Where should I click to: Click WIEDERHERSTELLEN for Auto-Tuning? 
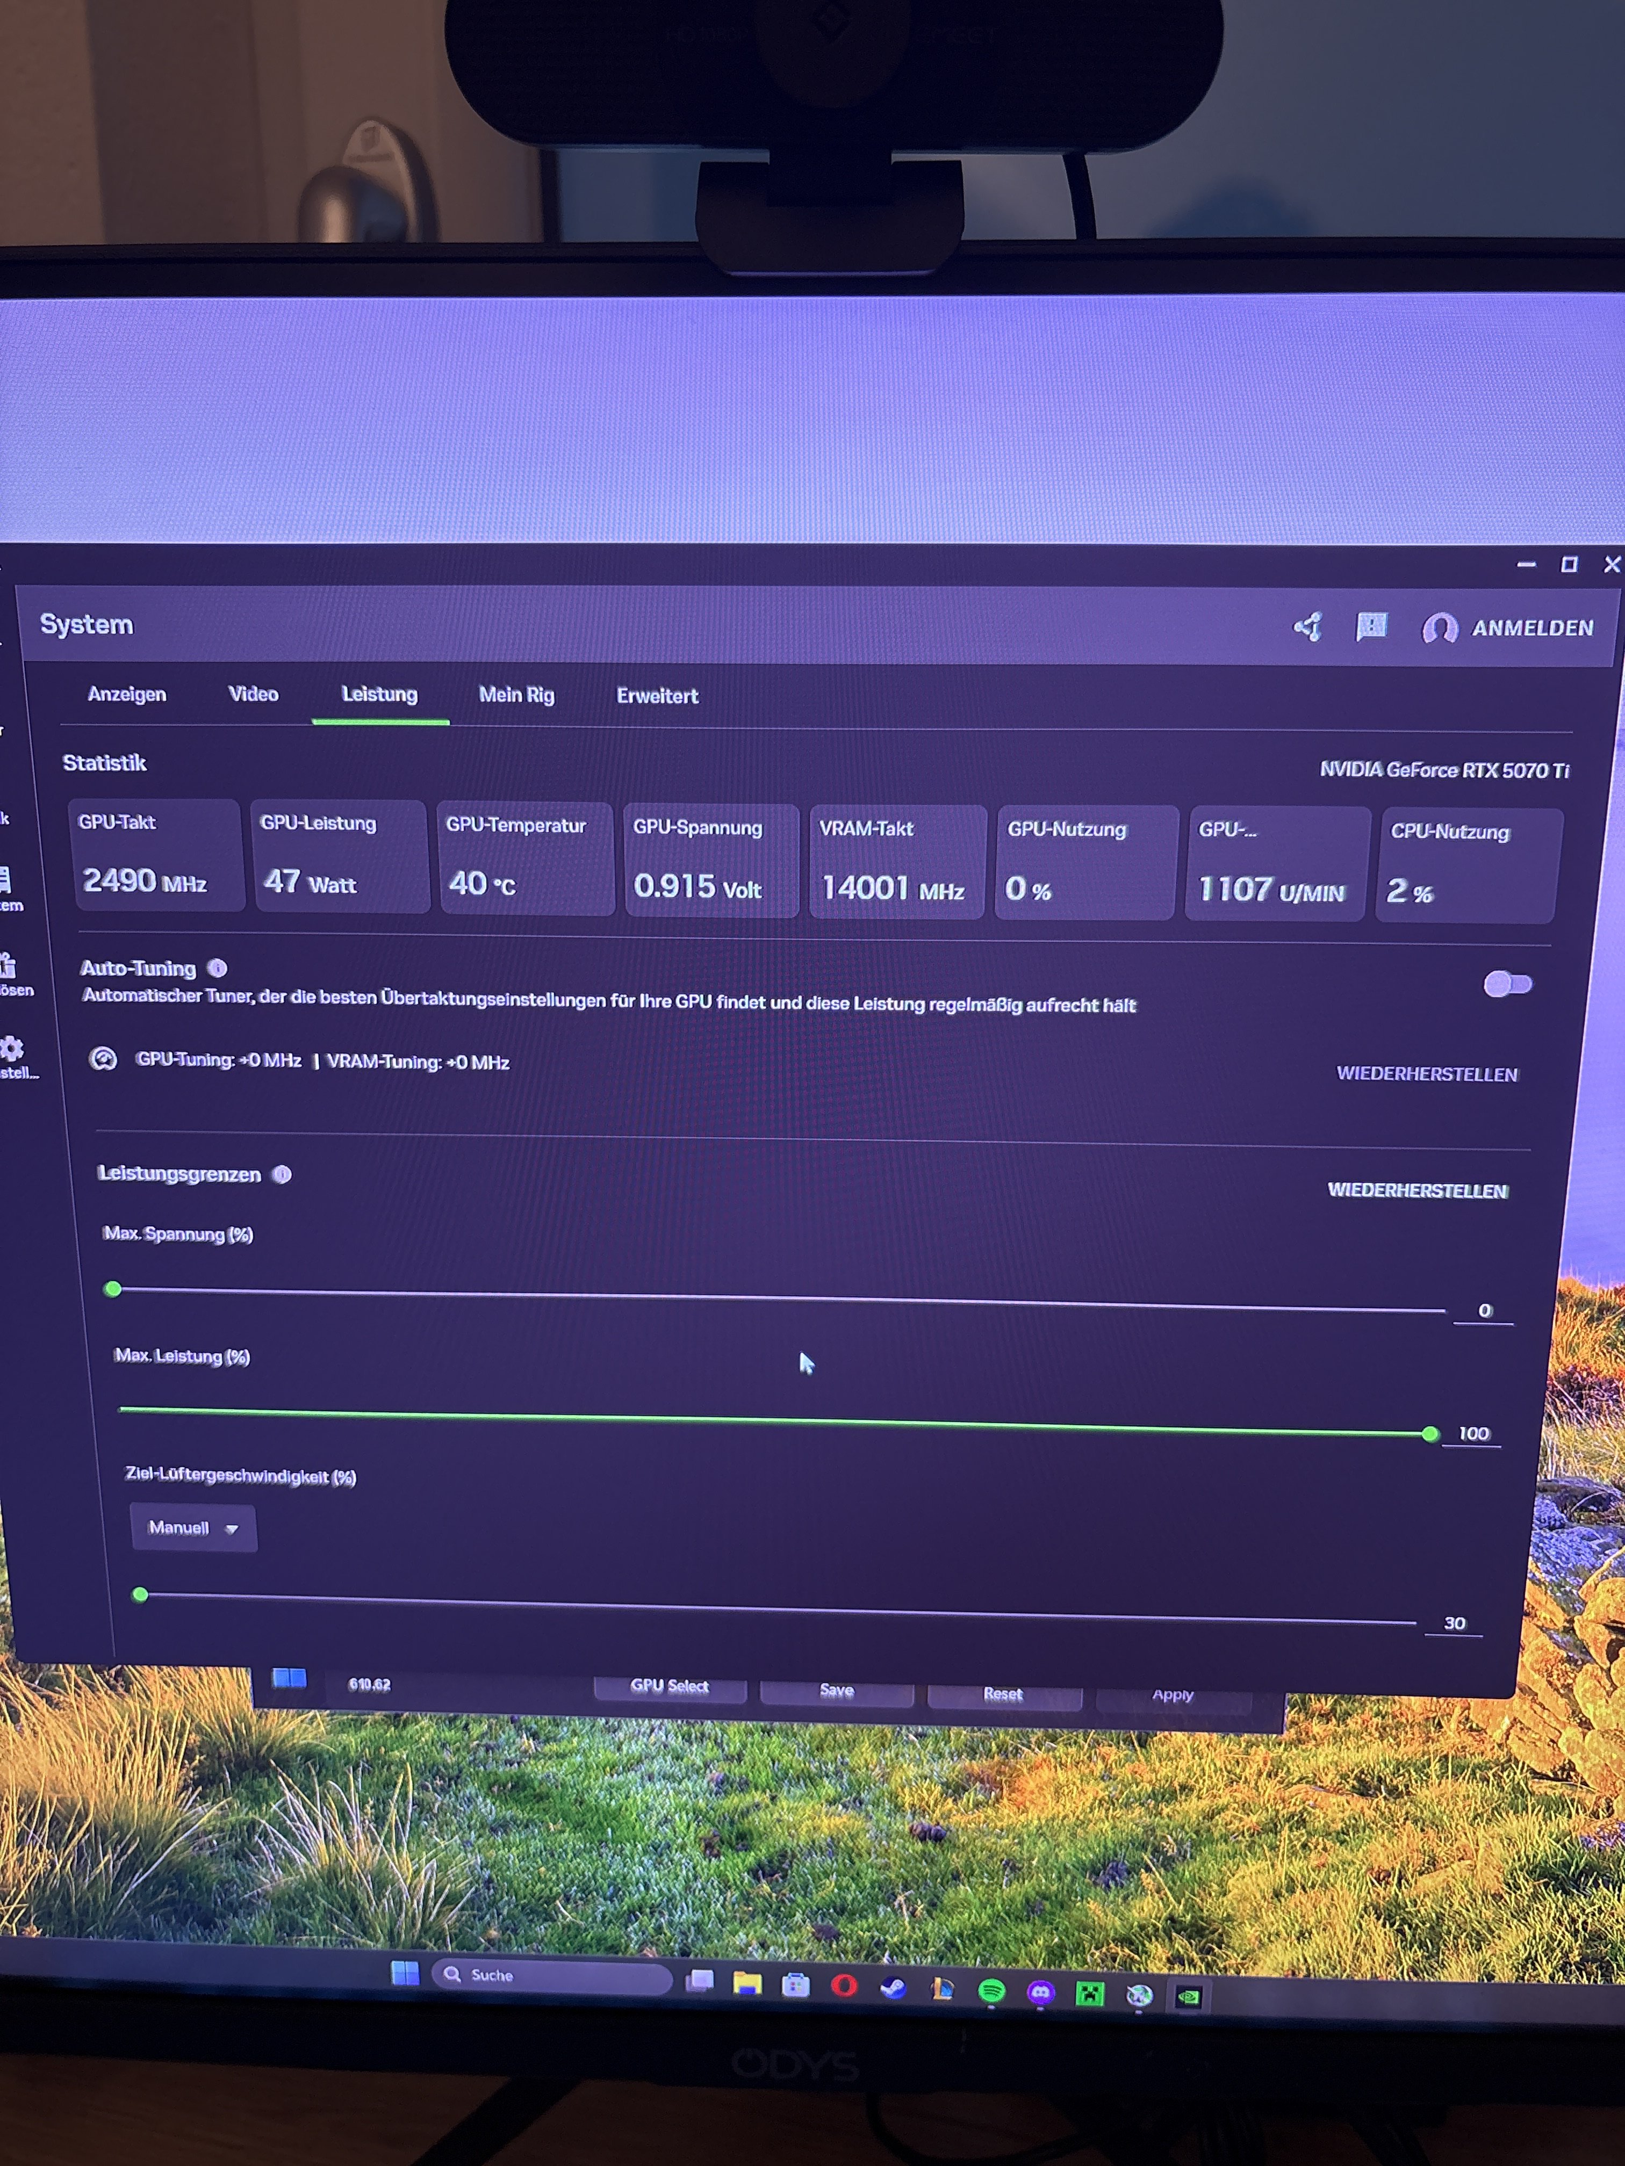[1427, 1074]
